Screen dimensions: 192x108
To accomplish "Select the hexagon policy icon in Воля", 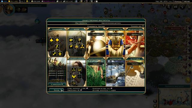I will (77, 47).
